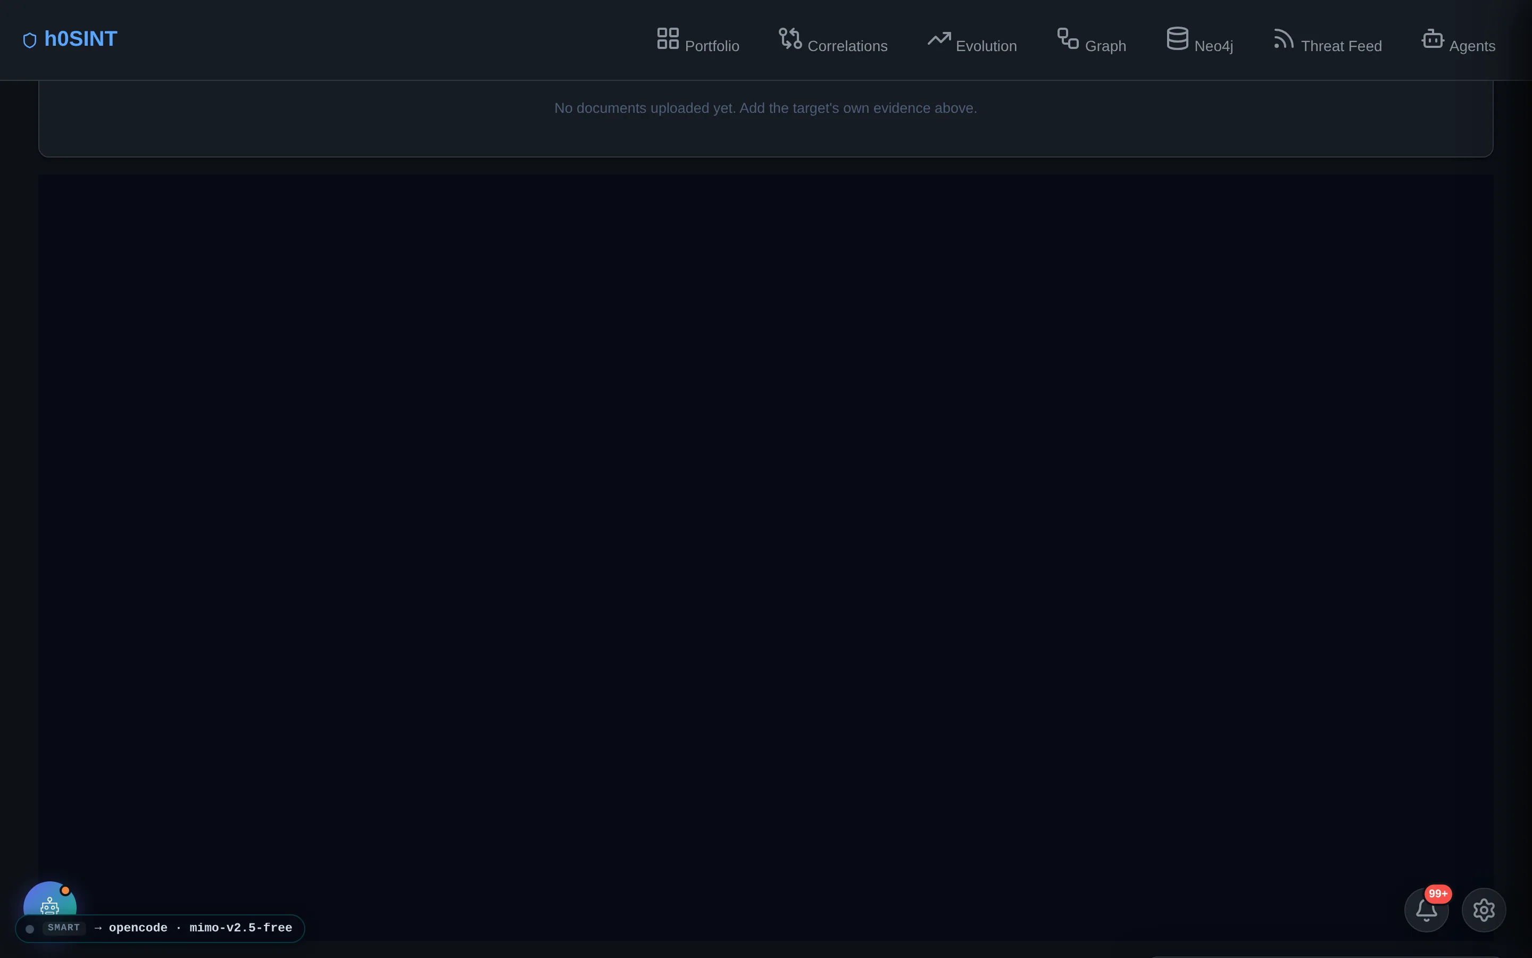The height and width of the screenshot is (958, 1532).
Task: Select the Correlations compare icon
Action: (x=790, y=38)
